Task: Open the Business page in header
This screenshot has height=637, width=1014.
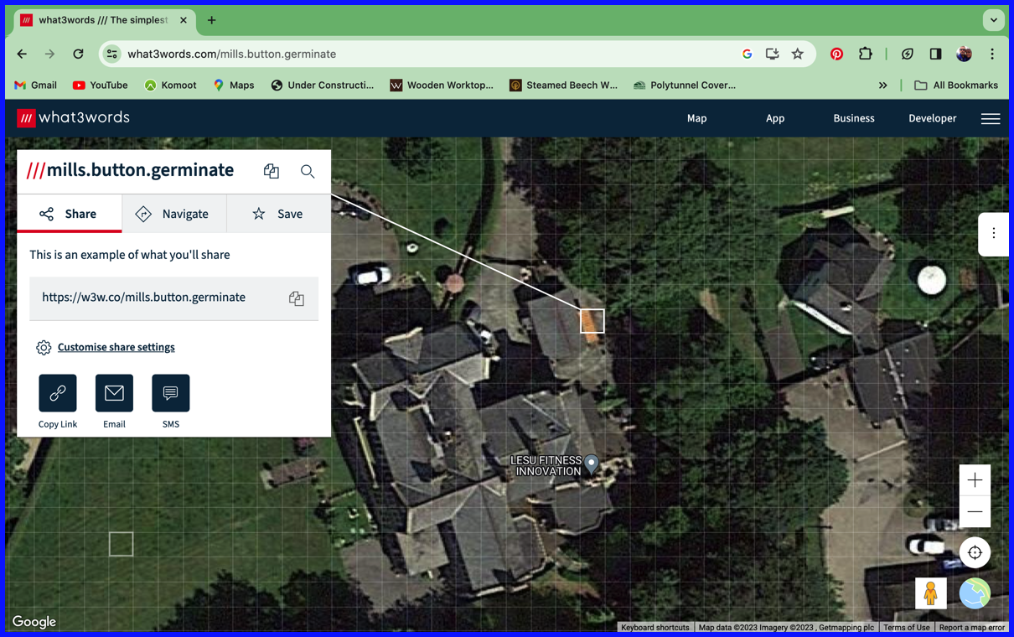Action: [x=854, y=119]
